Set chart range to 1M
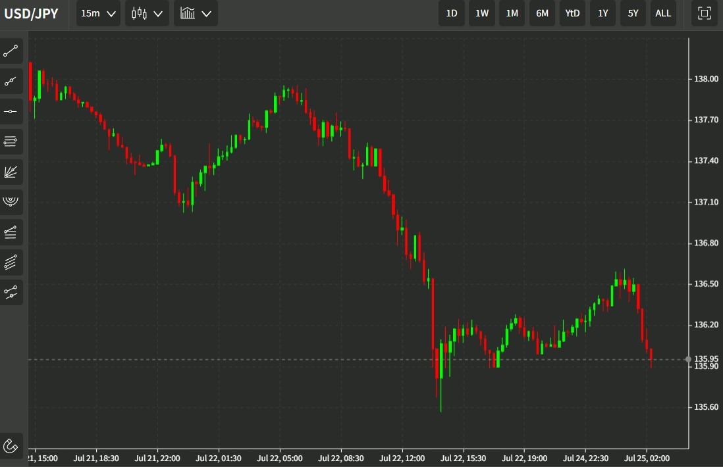The width and height of the screenshot is (723, 467). [512, 13]
